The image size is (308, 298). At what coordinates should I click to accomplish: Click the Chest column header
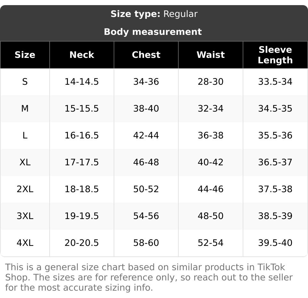[146, 55]
